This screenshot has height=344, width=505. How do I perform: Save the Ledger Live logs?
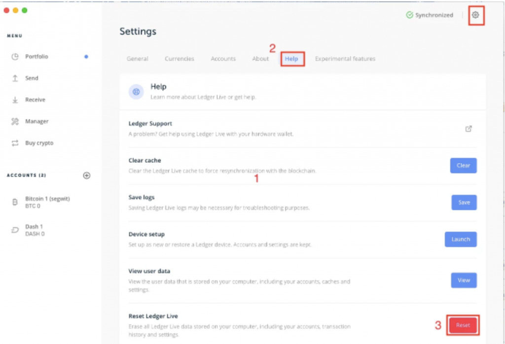(x=464, y=203)
